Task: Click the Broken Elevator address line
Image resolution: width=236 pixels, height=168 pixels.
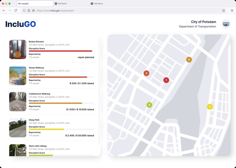Action: (49, 45)
